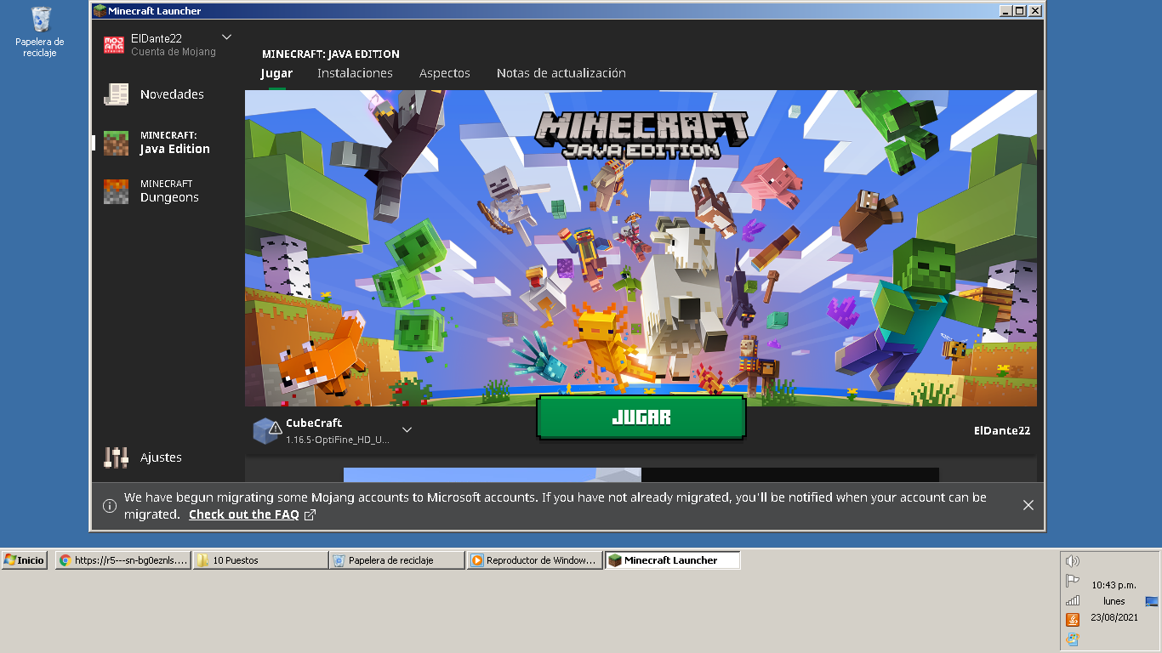This screenshot has height=653, width=1162.
Task: Hit the green JUGAR button
Action: (641, 417)
